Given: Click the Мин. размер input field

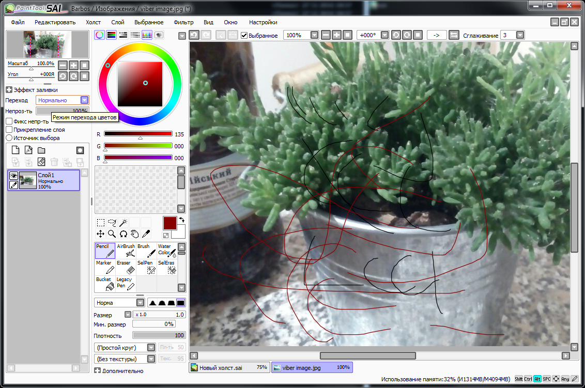Looking at the screenshot, I should (x=153, y=324).
